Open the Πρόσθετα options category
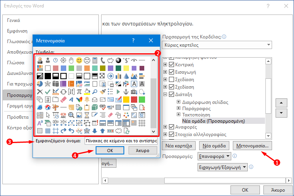Viewport: 294px width, 196px height. click(x=18, y=117)
